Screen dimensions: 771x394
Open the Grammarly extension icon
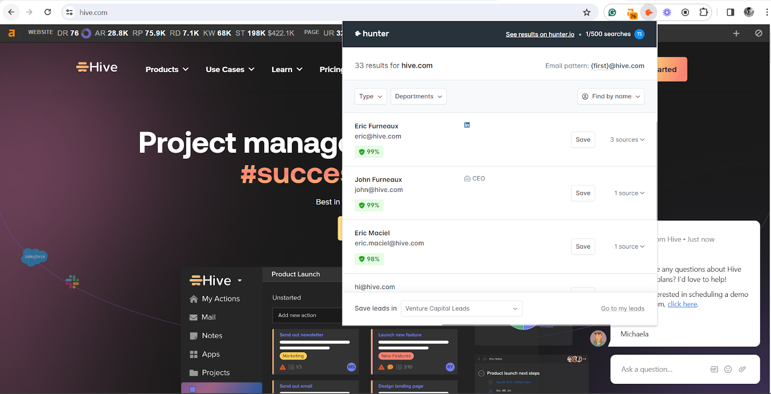click(x=612, y=13)
